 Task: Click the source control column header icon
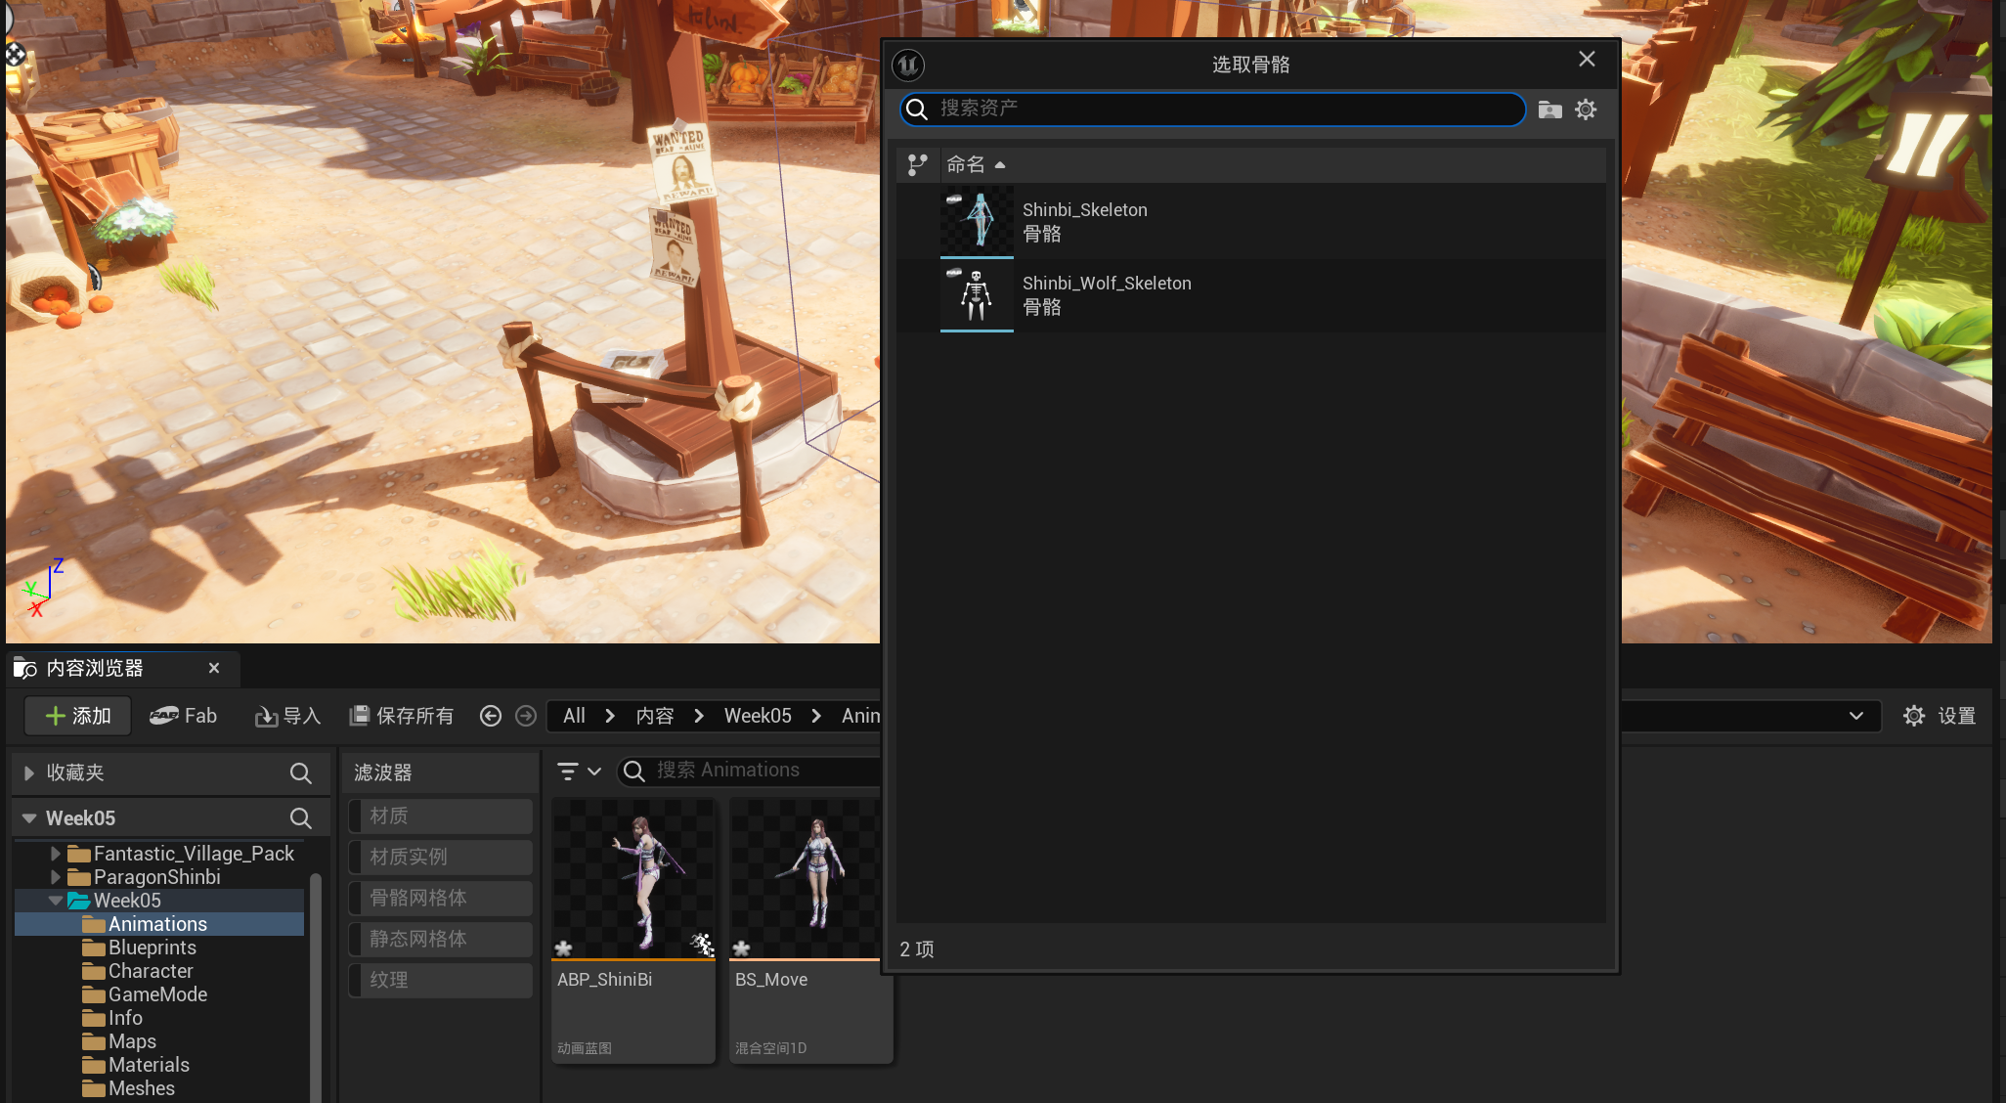pos(917,164)
